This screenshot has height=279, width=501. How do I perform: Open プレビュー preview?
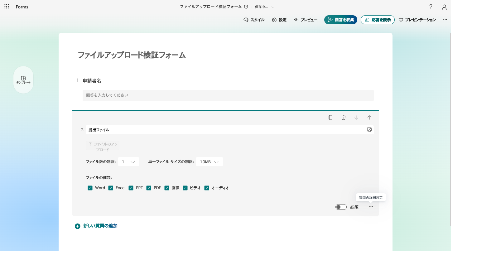pyautogui.click(x=306, y=20)
